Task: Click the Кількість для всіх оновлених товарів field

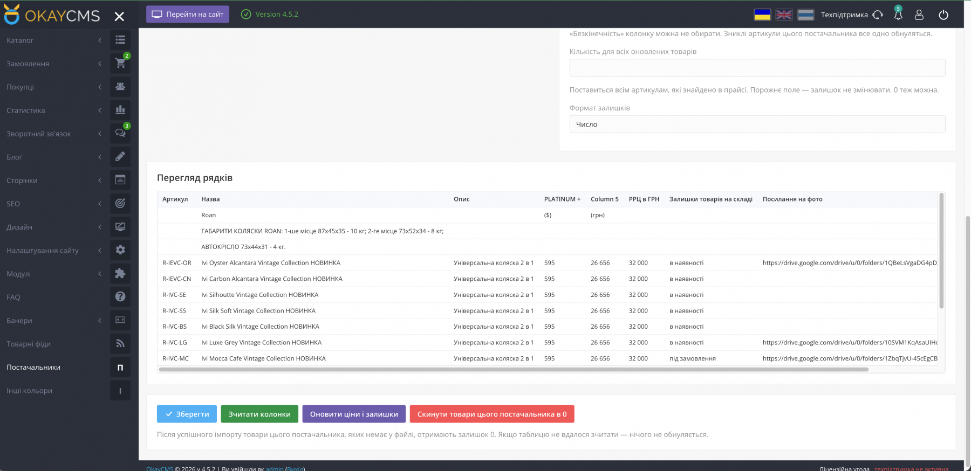Action: point(757,67)
